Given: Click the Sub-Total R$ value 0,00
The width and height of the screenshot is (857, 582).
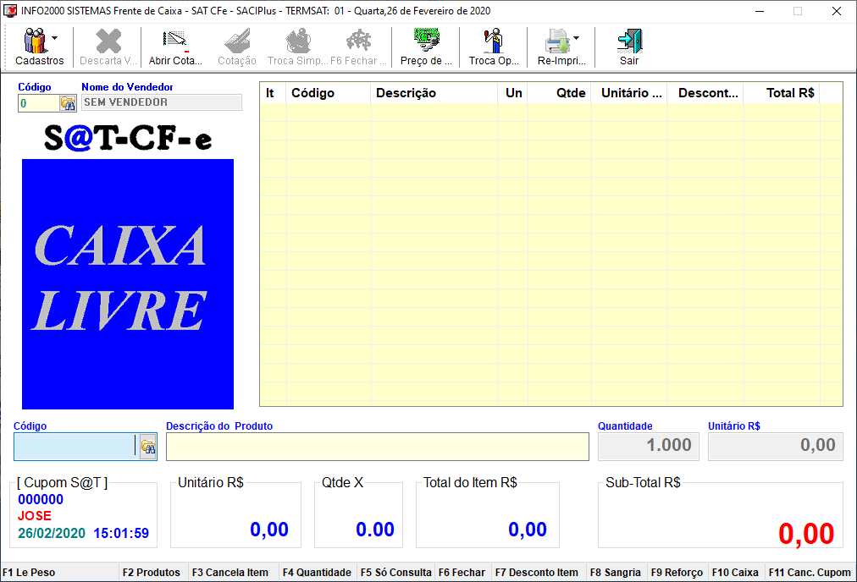Looking at the screenshot, I should [806, 534].
